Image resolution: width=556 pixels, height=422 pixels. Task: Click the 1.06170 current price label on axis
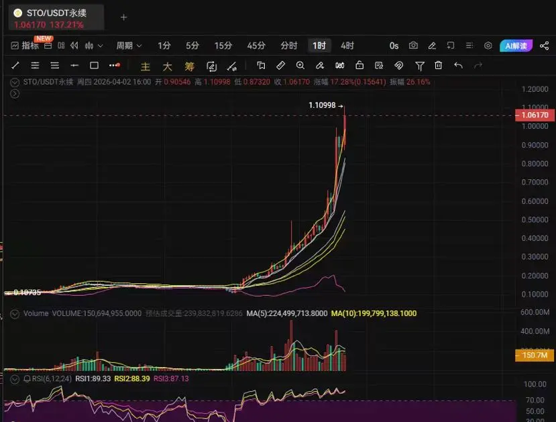(x=535, y=115)
